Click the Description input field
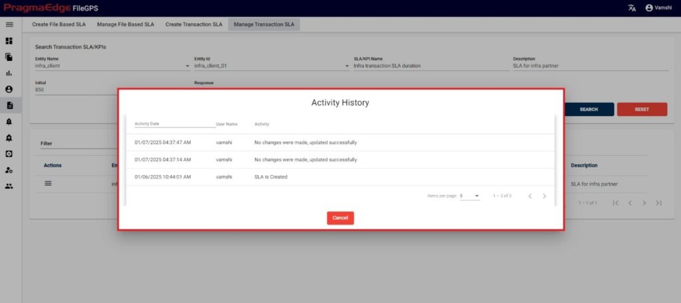 coord(591,66)
